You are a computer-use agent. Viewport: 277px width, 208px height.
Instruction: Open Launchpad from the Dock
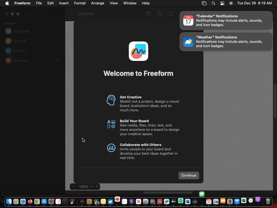point(16,201)
